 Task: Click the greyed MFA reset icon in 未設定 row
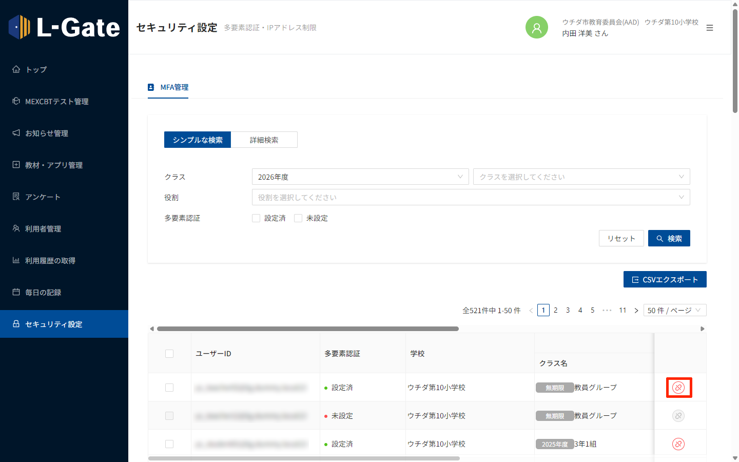[678, 416]
